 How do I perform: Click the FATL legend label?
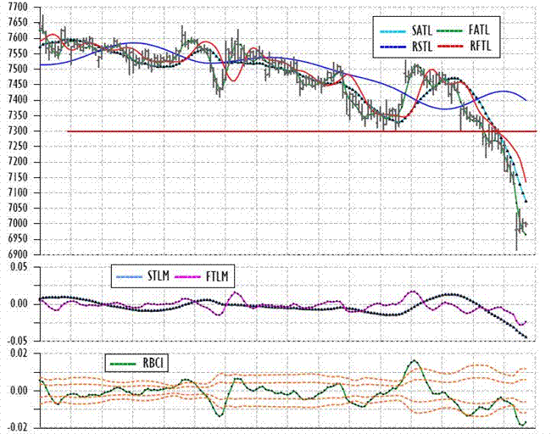[x=479, y=31]
